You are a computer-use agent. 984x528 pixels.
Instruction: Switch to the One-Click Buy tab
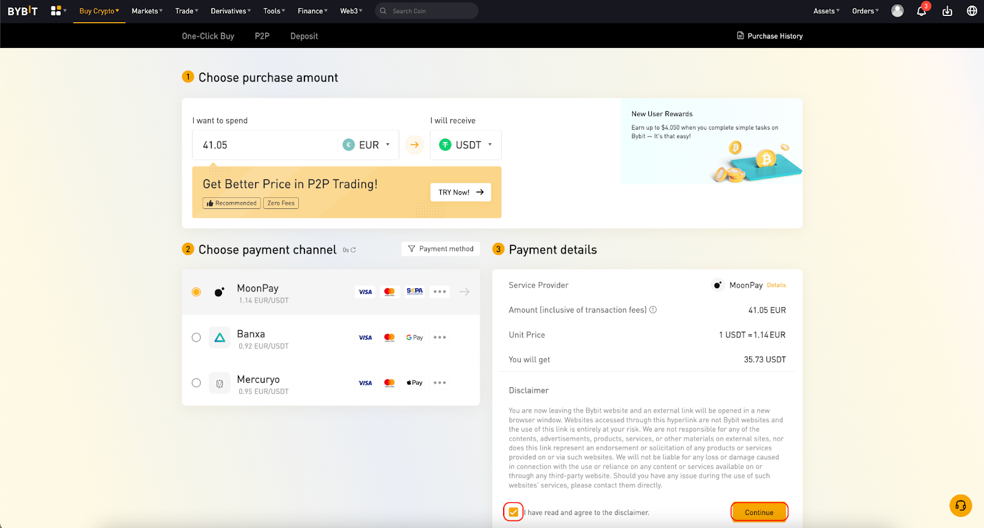click(208, 36)
